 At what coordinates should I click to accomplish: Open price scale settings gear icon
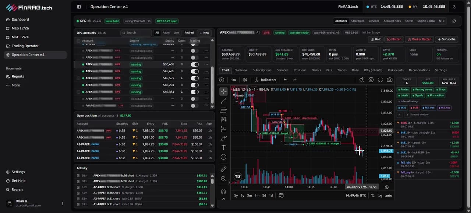pyautogui.click(x=386, y=187)
